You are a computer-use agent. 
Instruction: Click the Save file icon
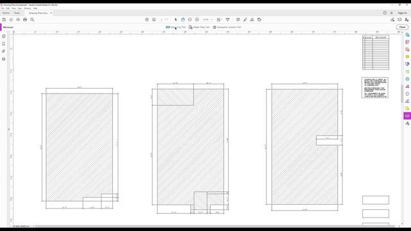pyautogui.click(x=4, y=20)
